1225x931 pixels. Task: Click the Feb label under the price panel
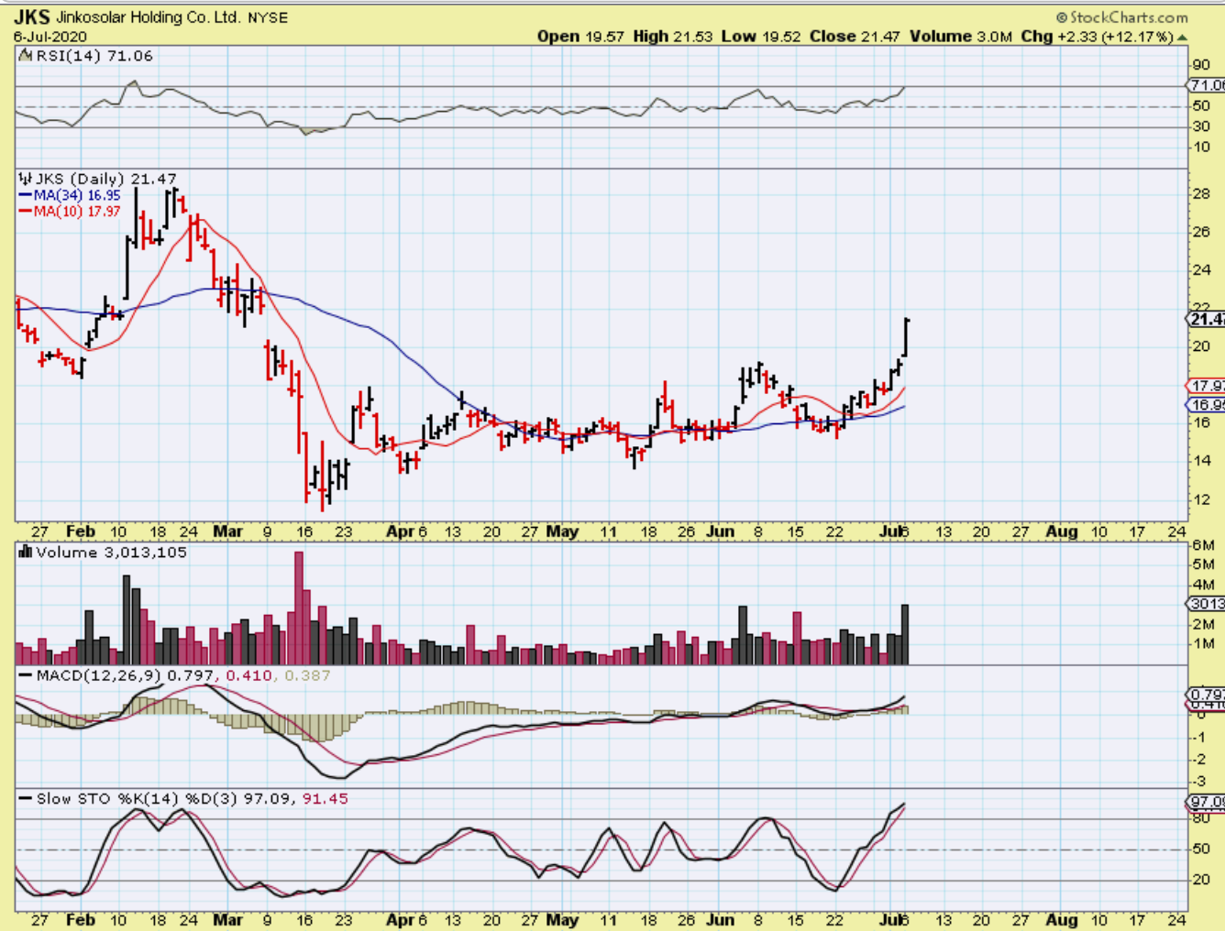coord(81,531)
